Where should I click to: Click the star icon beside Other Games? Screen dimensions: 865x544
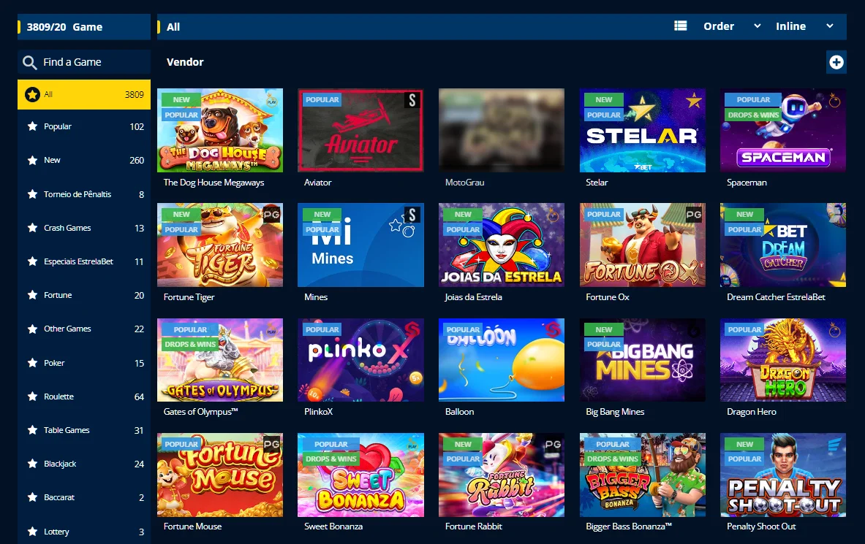pyautogui.click(x=33, y=329)
